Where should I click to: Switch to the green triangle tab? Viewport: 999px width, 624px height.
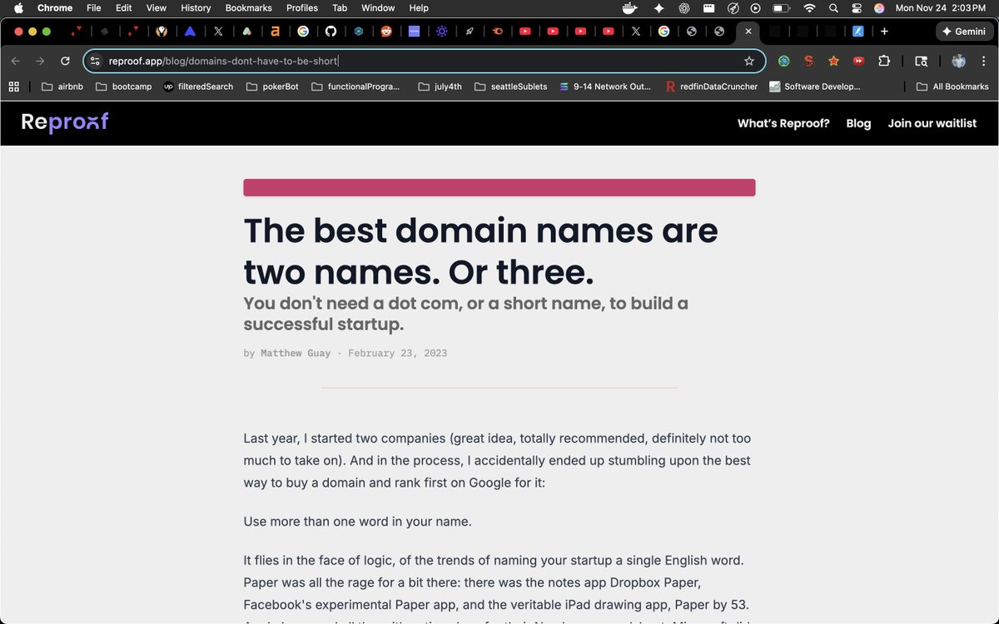(x=246, y=31)
